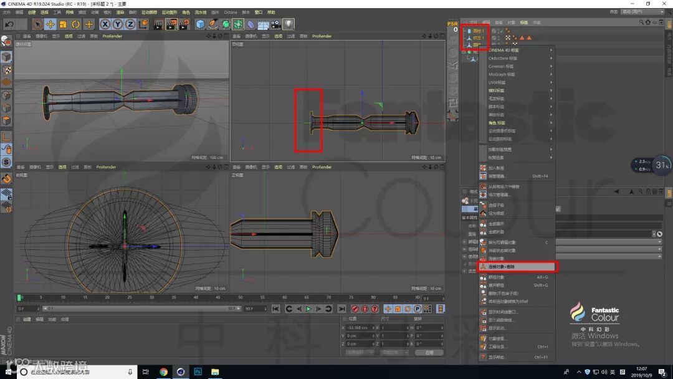Open the 运动图形 menu in menu bar
This screenshot has width=673, height=379.
pyautogui.click(x=170, y=12)
